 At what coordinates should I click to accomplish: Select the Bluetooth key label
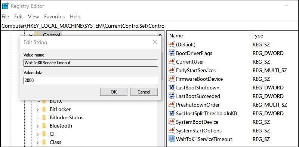[x=61, y=126]
